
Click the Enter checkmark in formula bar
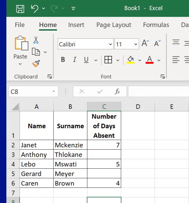(100, 91)
